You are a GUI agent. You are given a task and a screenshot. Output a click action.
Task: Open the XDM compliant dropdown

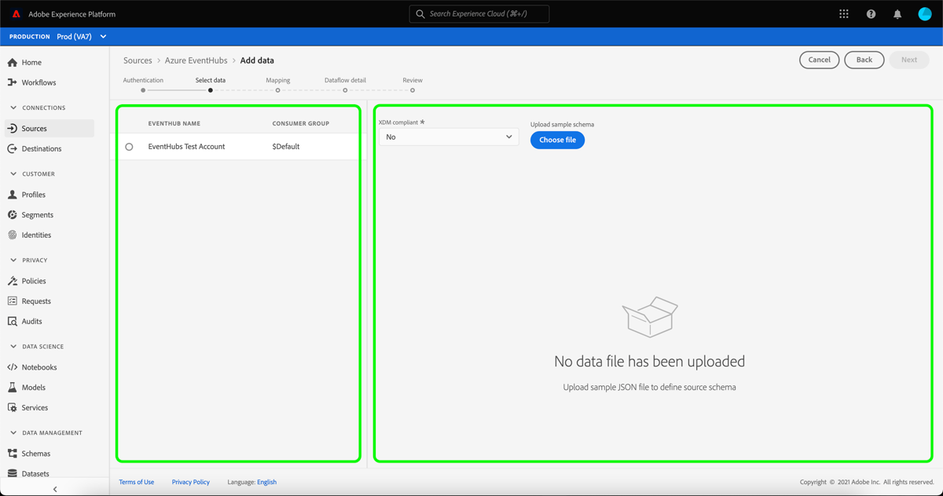(x=448, y=136)
